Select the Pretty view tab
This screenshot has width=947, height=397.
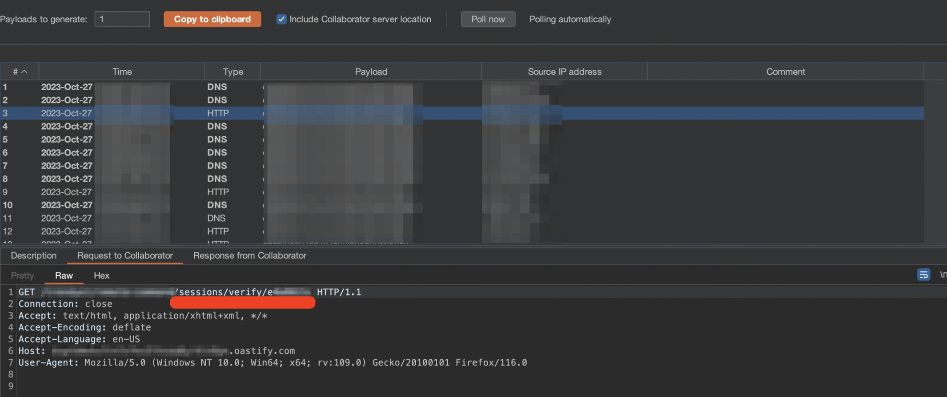[22, 276]
